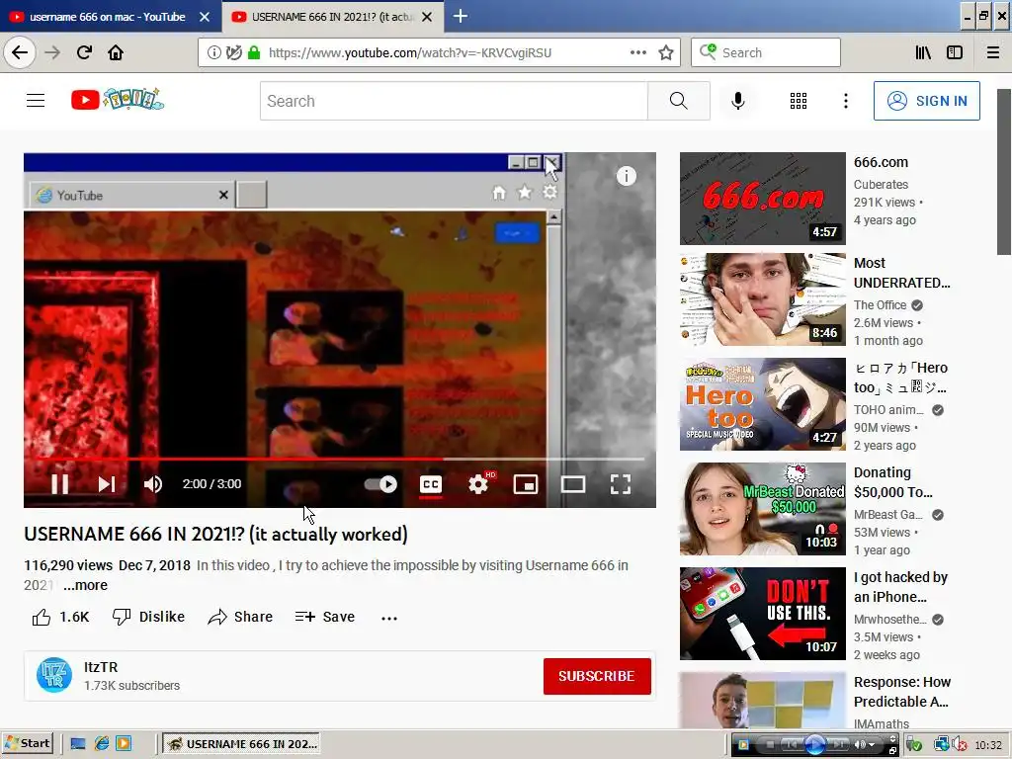Screen dimensions: 1012x759
Task: Open the Cuberates channel name
Action: pos(881,185)
